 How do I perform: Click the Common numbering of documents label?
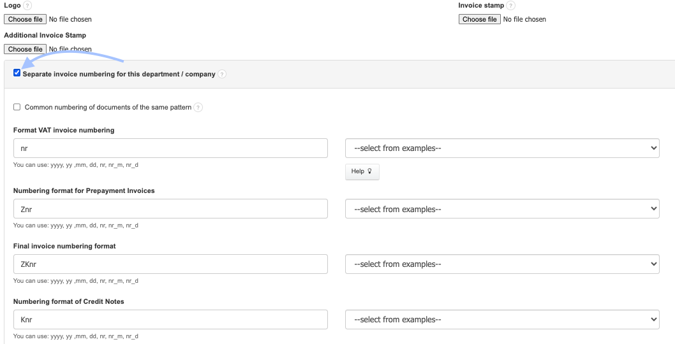pos(108,108)
